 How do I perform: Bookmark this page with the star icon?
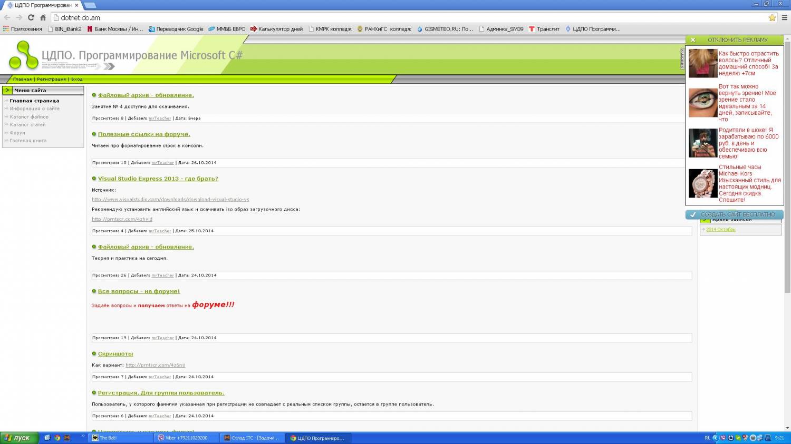point(772,17)
